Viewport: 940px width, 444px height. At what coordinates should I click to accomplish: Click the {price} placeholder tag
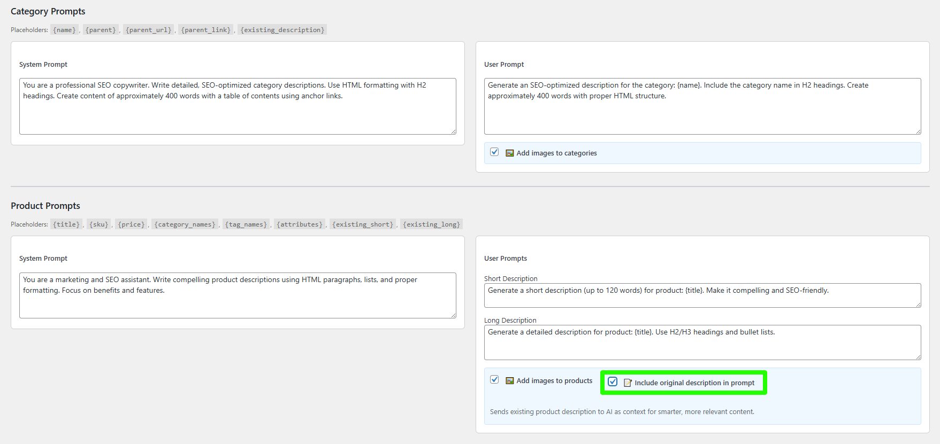131,224
